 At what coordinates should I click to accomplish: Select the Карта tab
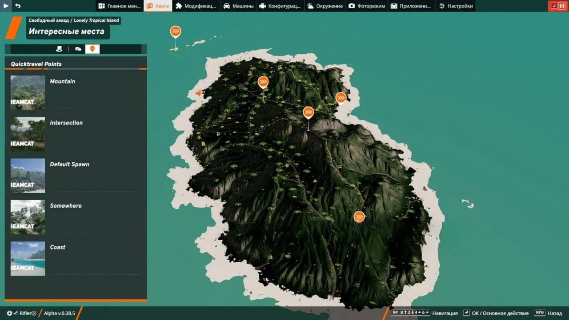[158, 6]
